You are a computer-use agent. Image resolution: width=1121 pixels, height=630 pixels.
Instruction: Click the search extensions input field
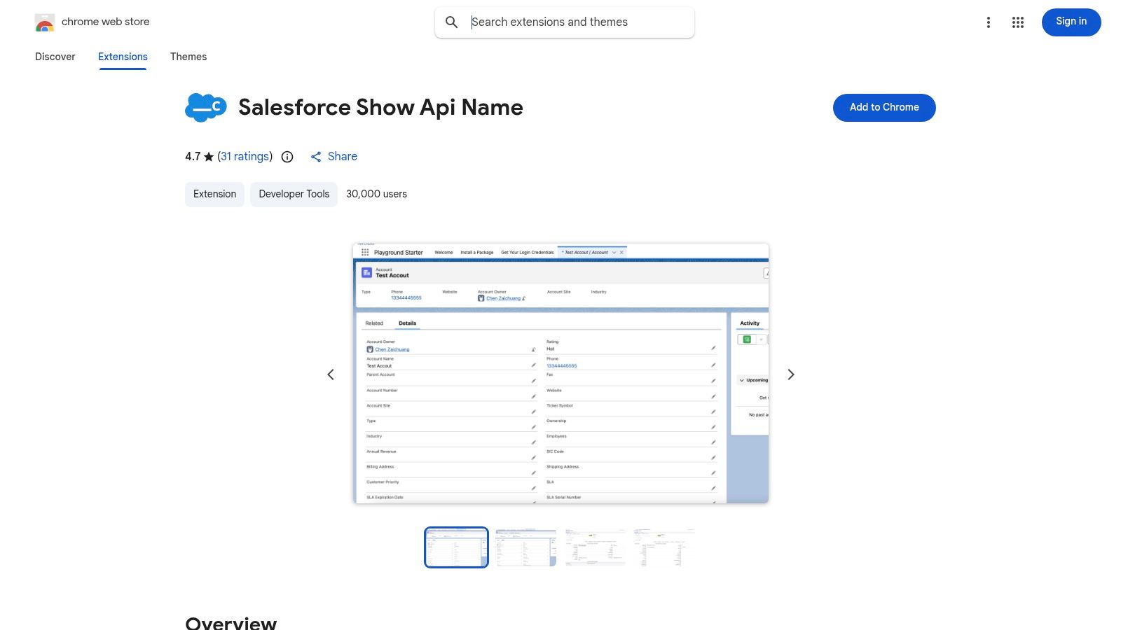pos(575,22)
